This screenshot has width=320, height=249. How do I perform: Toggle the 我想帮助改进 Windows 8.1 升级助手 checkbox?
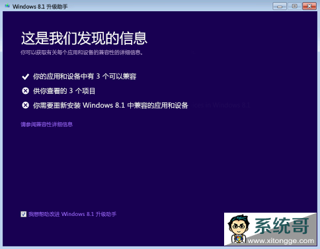click(x=23, y=214)
